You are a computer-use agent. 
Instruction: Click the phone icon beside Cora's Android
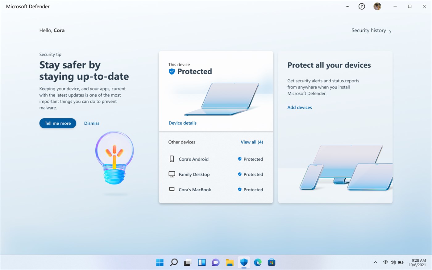172,159
